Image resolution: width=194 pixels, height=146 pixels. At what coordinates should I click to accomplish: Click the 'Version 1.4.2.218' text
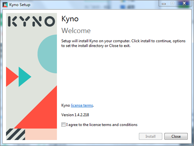(75, 115)
